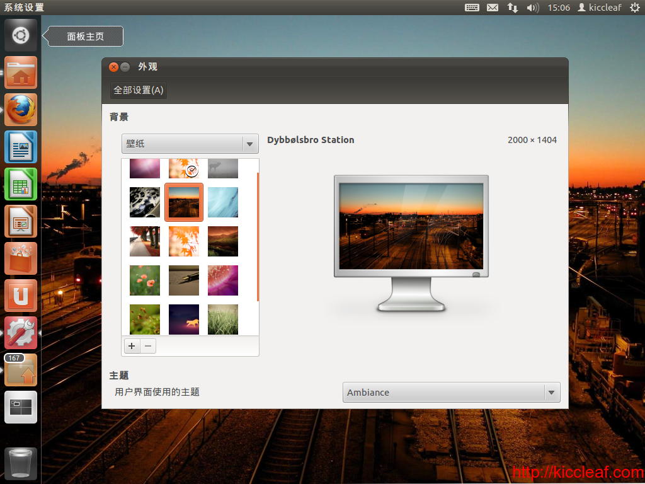Click System Settings wrench-and-gear launcher icon
The height and width of the screenshot is (484, 645).
pos(21,333)
